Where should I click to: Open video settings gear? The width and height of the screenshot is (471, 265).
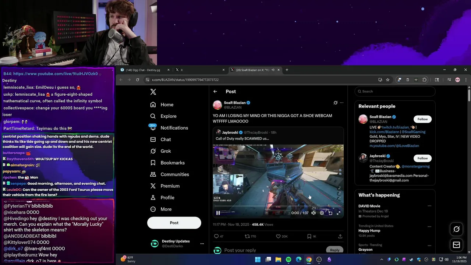pyautogui.click(x=322, y=213)
